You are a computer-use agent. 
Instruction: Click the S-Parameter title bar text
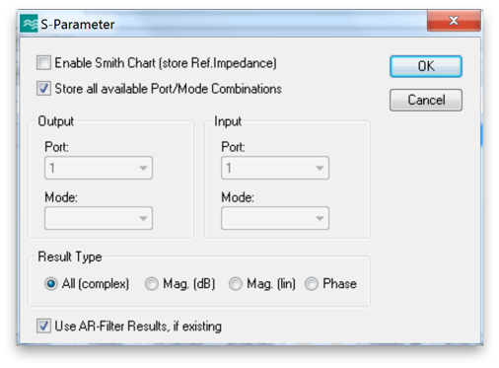pos(78,25)
